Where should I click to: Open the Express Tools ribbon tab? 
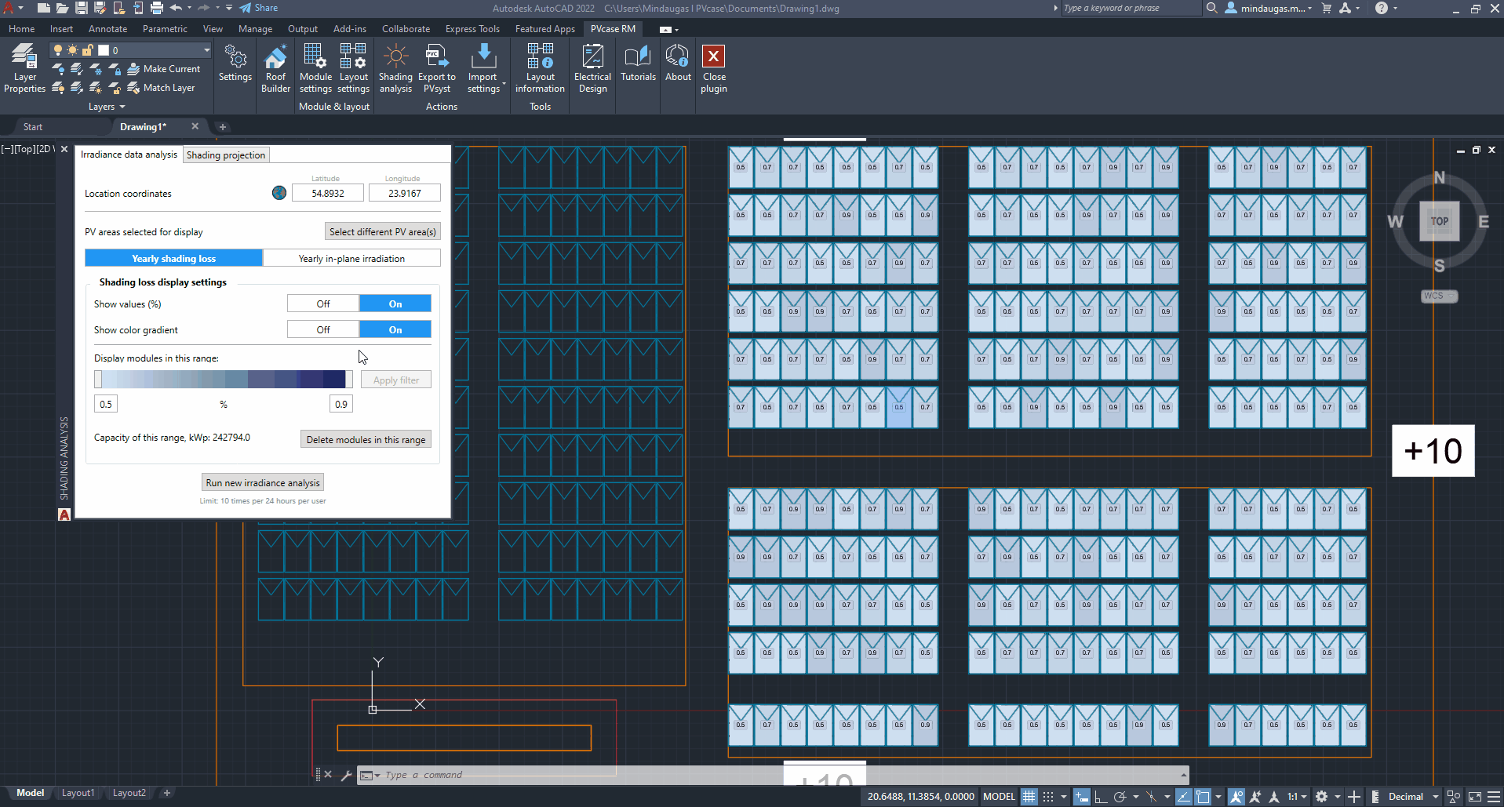472,29
